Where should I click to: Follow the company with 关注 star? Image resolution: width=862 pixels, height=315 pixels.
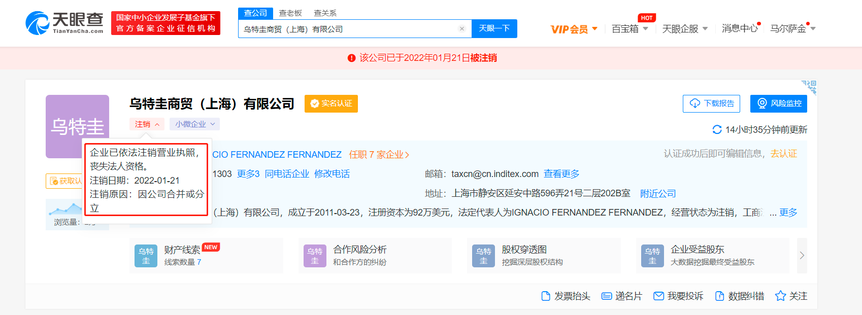[791, 296]
